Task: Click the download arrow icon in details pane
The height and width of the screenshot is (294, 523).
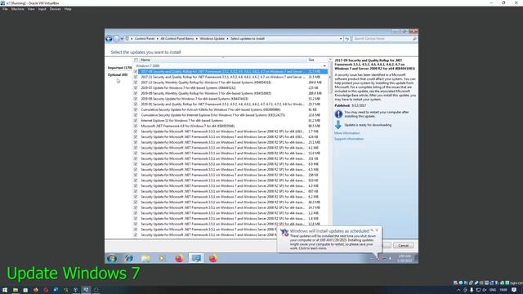Action: point(338,125)
